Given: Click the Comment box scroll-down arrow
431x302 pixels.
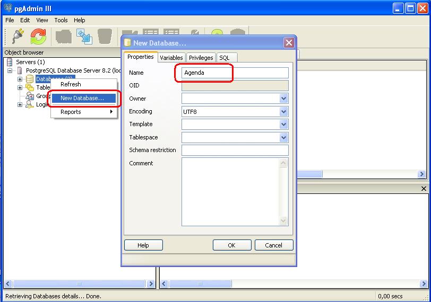Looking at the screenshot, I should click(283, 220).
